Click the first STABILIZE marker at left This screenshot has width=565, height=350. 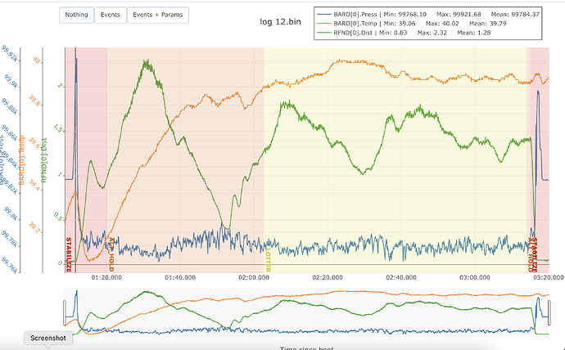tap(69, 254)
